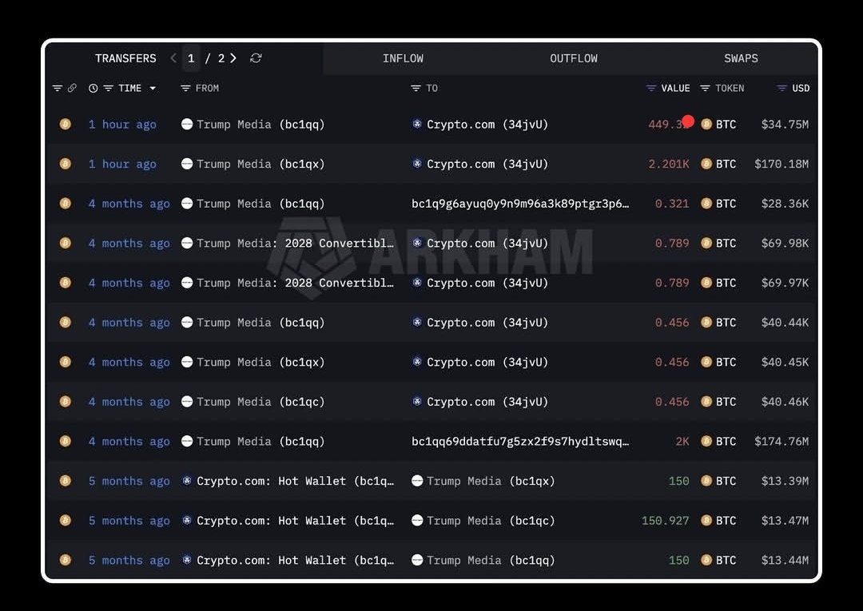863x611 pixels.
Task: Click the BTC token in $174.76M row
Action: [718, 441]
